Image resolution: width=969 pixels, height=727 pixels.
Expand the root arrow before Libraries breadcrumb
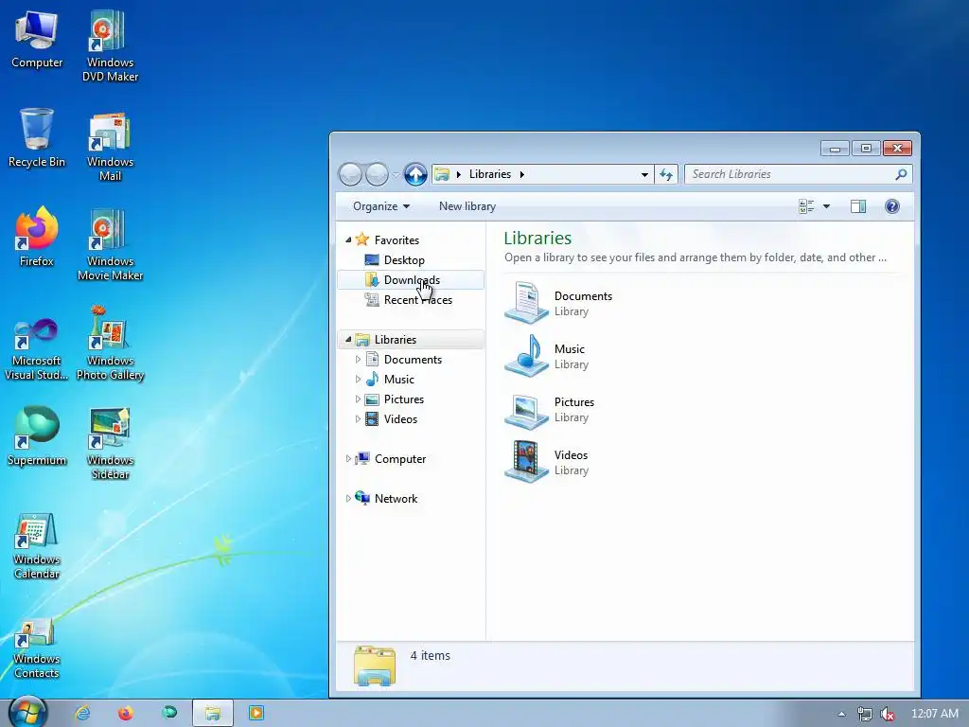[459, 174]
